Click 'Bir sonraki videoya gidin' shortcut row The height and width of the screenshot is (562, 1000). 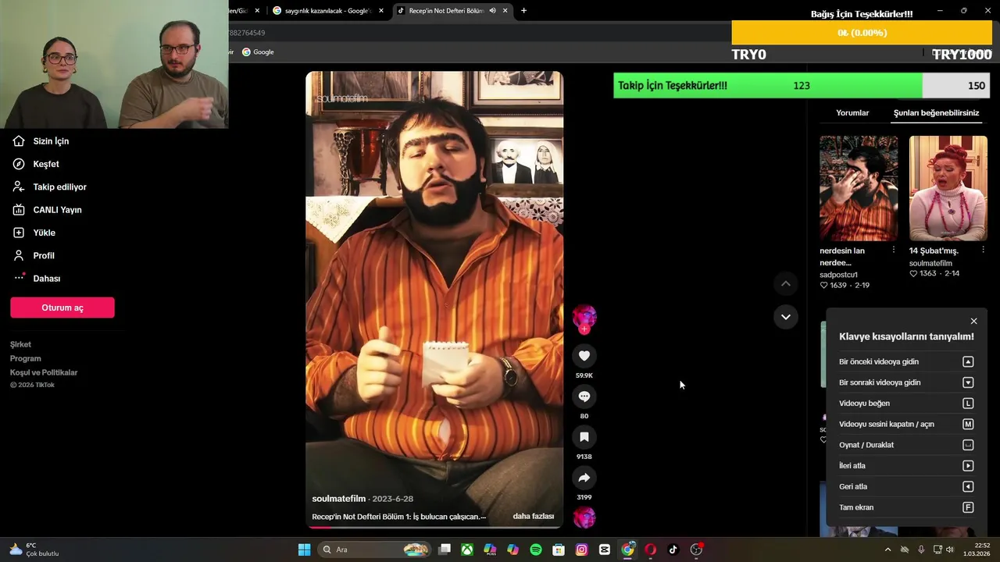coord(906,382)
